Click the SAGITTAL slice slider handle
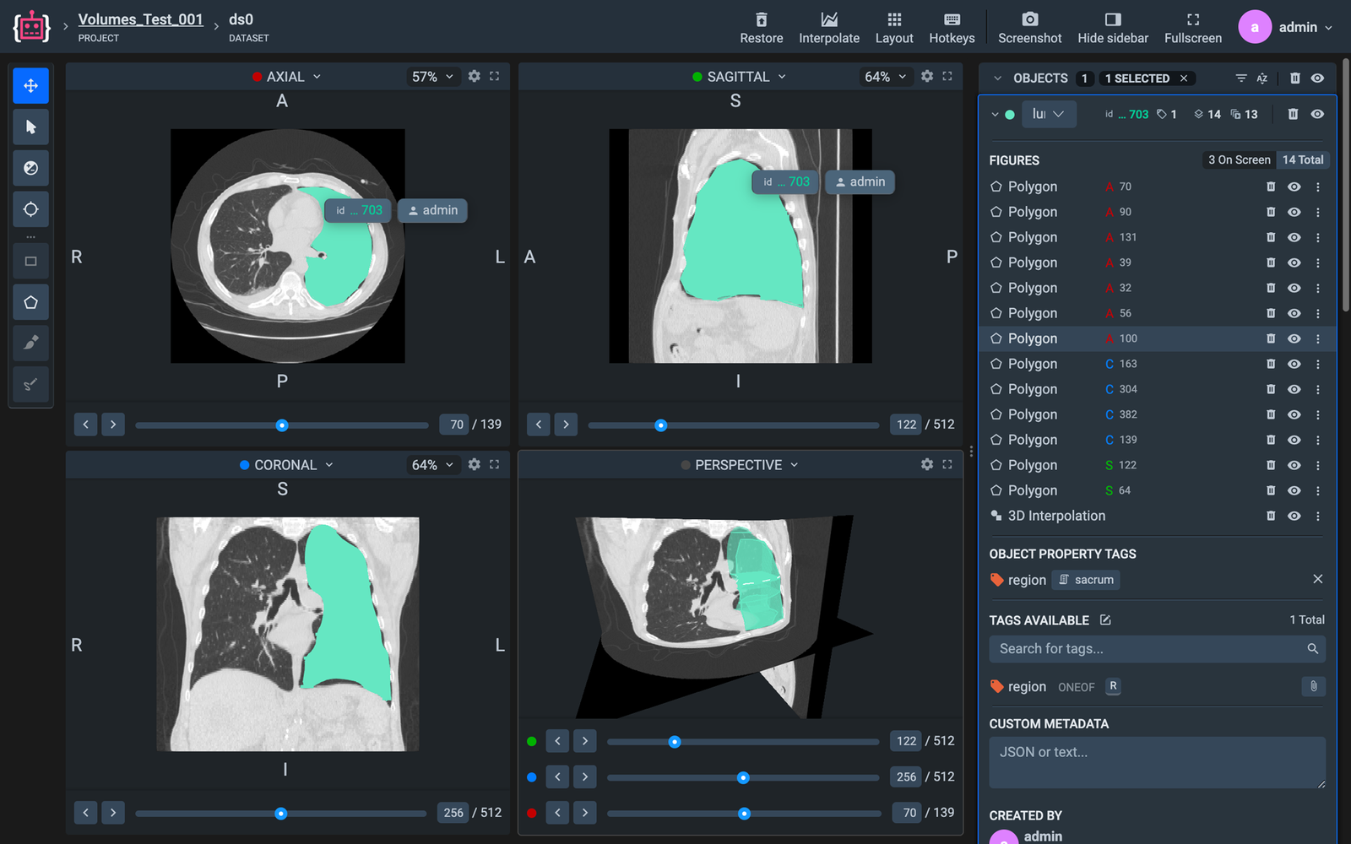 661,425
